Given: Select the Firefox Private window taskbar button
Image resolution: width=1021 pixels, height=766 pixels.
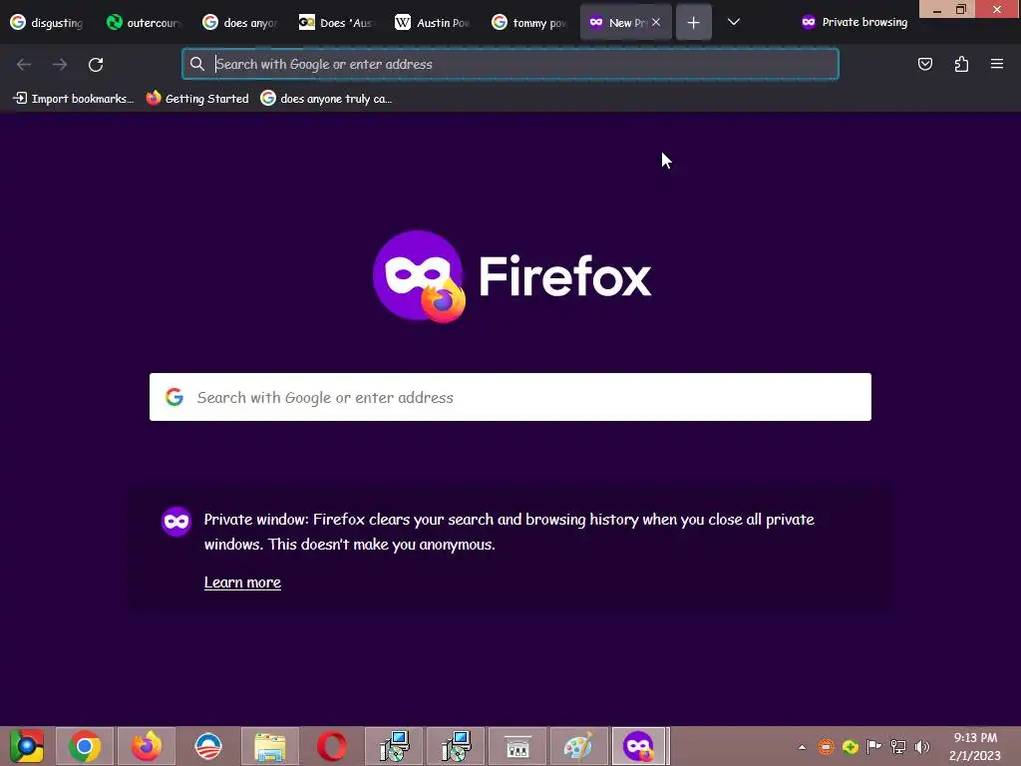Looking at the screenshot, I should pos(638,746).
